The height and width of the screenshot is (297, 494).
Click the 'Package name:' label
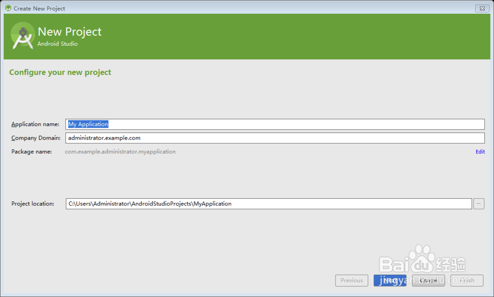[x=32, y=151]
